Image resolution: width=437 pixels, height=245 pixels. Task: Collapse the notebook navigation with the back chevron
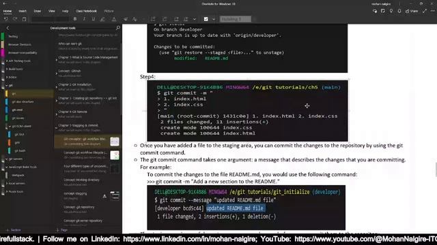pos(8,28)
